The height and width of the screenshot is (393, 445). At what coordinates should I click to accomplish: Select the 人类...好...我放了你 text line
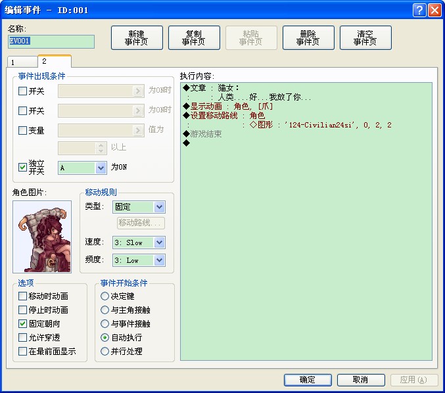[x=264, y=97]
